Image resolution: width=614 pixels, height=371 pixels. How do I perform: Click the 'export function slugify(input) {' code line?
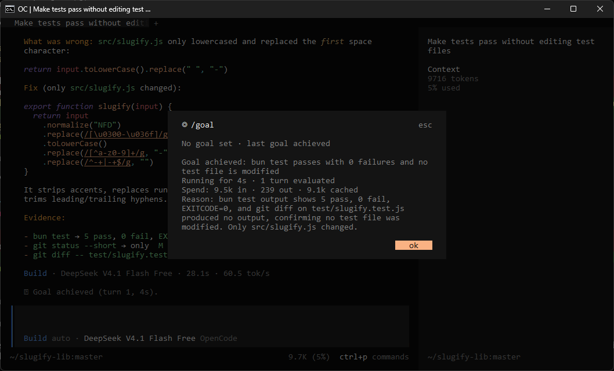click(x=97, y=106)
